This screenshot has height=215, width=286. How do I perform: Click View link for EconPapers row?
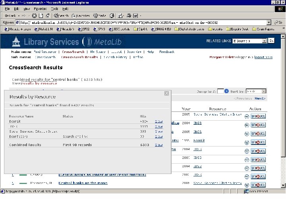pyautogui.click(x=158, y=137)
